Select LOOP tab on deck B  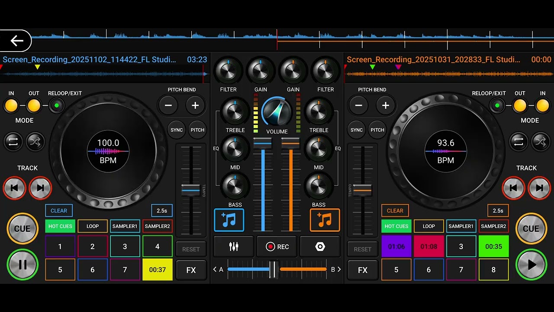[x=429, y=226]
